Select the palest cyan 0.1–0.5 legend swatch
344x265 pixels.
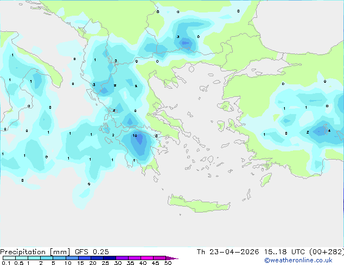pos(9,258)
